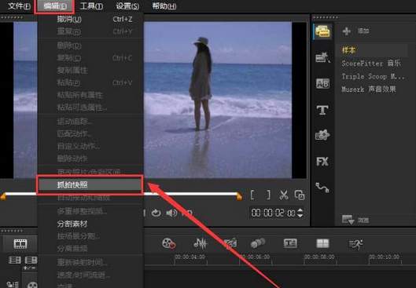Toggle the speaker volume control
The image size is (416, 288).
[x=171, y=213]
